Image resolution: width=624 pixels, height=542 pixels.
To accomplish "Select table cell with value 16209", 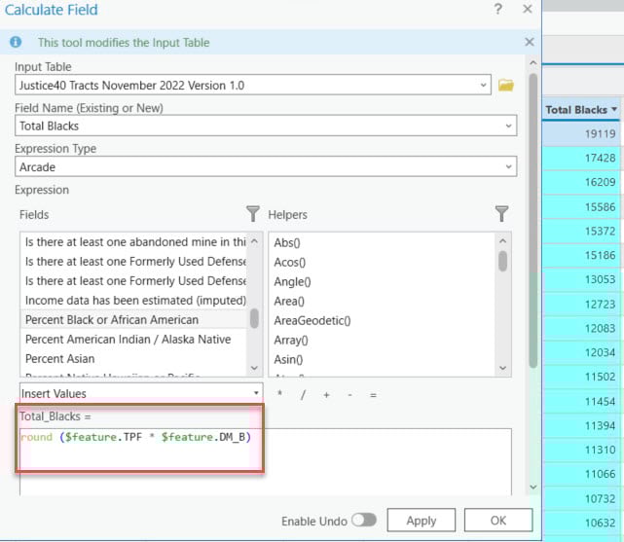I will tap(581, 182).
